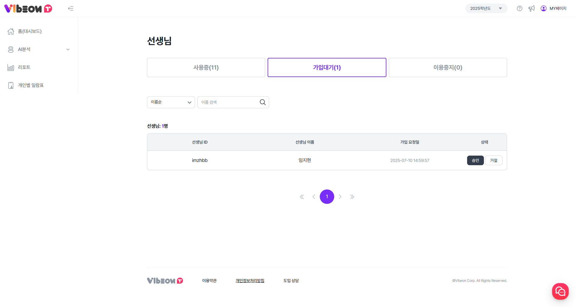The height and width of the screenshot is (307, 576).
Task: Click the megaphone announcements icon
Action: coord(532,8)
